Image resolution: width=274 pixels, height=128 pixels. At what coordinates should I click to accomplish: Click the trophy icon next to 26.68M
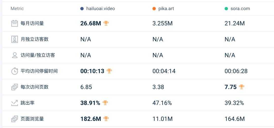106,23
